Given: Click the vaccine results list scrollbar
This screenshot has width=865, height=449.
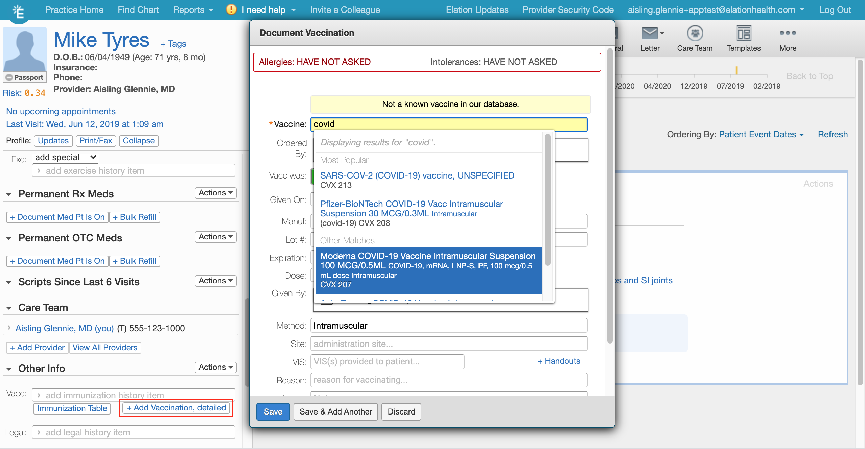Looking at the screenshot, I should pos(548,199).
